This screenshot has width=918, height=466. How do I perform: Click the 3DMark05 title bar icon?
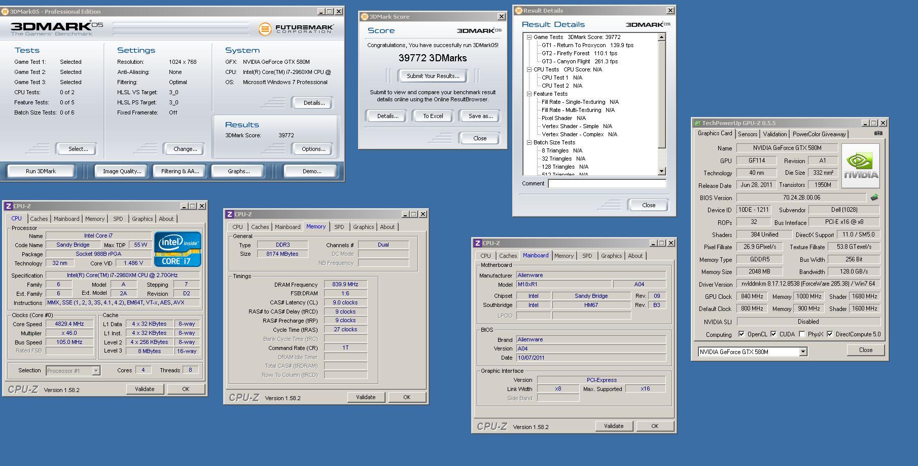(x=5, y=11)
